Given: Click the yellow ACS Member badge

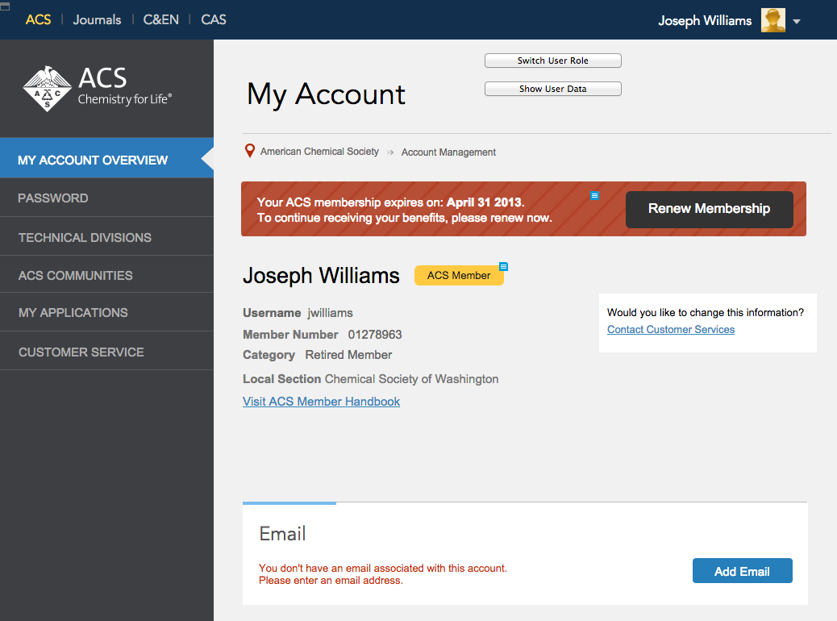Looking at the screenshot, I should pyautogui.click(x=459, y=276).
